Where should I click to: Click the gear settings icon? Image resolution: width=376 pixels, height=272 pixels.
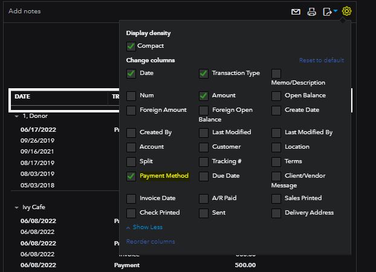coord(346,11)
